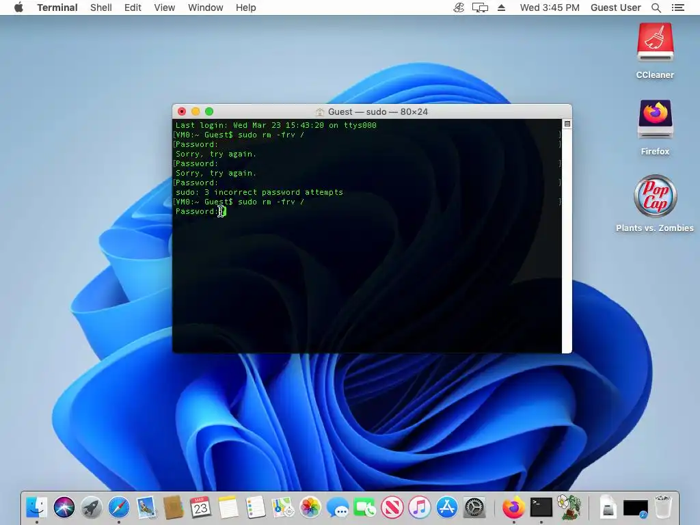Click the Password prompt cursor line
The height and width of the screenshot is (525, 700).
201,212
